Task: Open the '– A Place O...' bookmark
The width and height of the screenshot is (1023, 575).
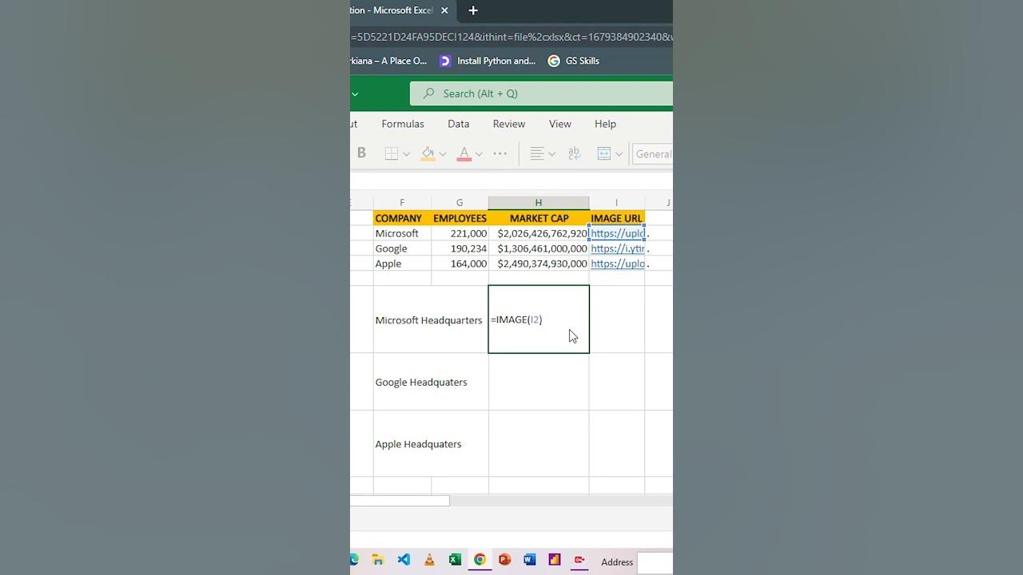Action: pos(388,61)
